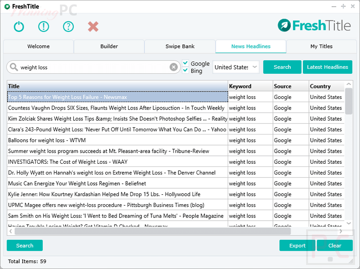Click the magnifying glass search icon
The height and width of the screenshot is (269, 360).
(14, 67)
